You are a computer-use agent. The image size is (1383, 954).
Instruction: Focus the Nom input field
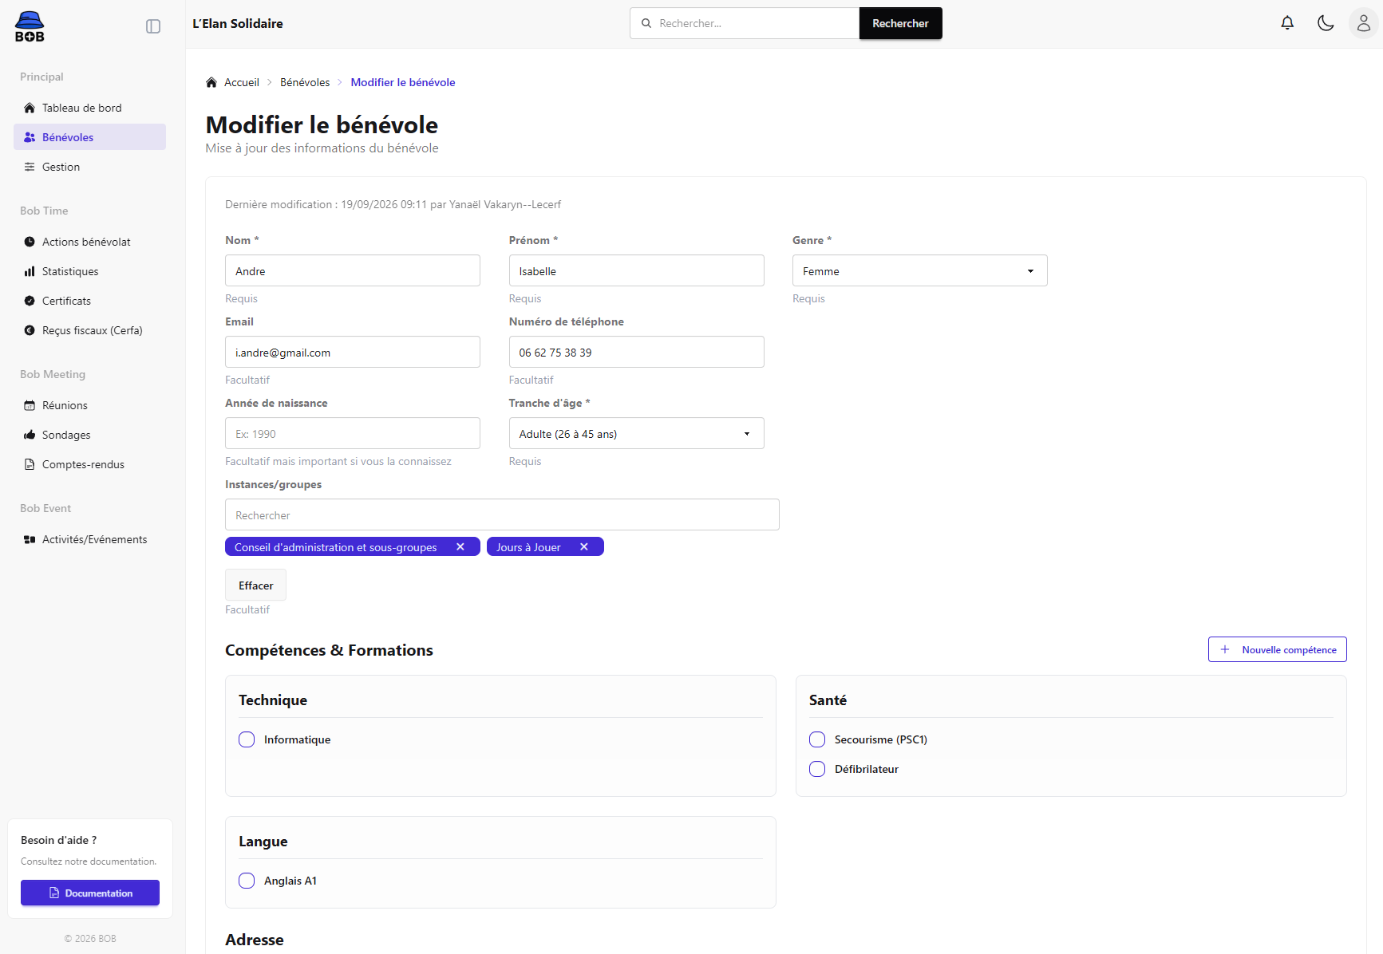point(353,270)
